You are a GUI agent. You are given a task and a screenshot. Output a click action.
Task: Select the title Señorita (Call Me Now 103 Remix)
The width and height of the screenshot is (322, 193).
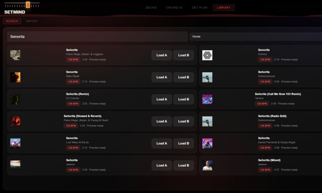point(278,94)
